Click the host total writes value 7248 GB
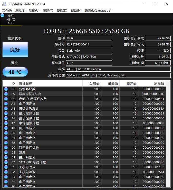The width and height of the screenshot is (173, 190). click(158, 44)
